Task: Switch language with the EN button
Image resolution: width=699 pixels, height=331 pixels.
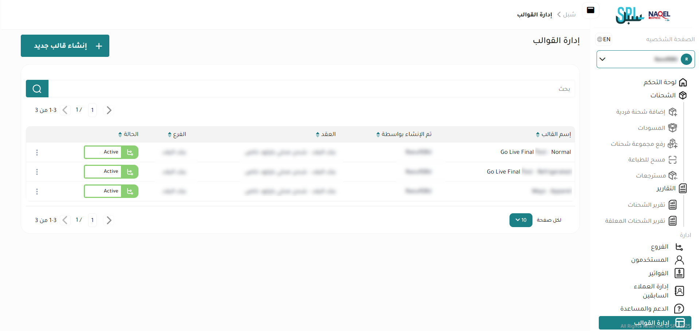Action: (x=604, y=39)
